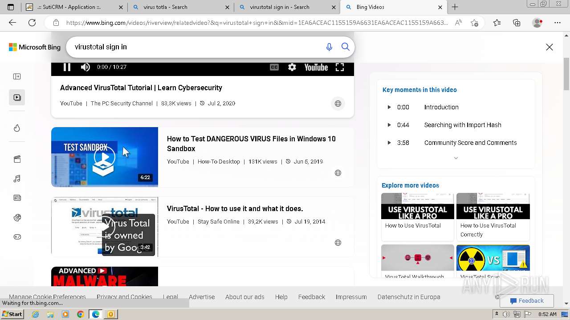
Task: Toggle the read aloud icon in address bar
Action: (x=458, y=23)
